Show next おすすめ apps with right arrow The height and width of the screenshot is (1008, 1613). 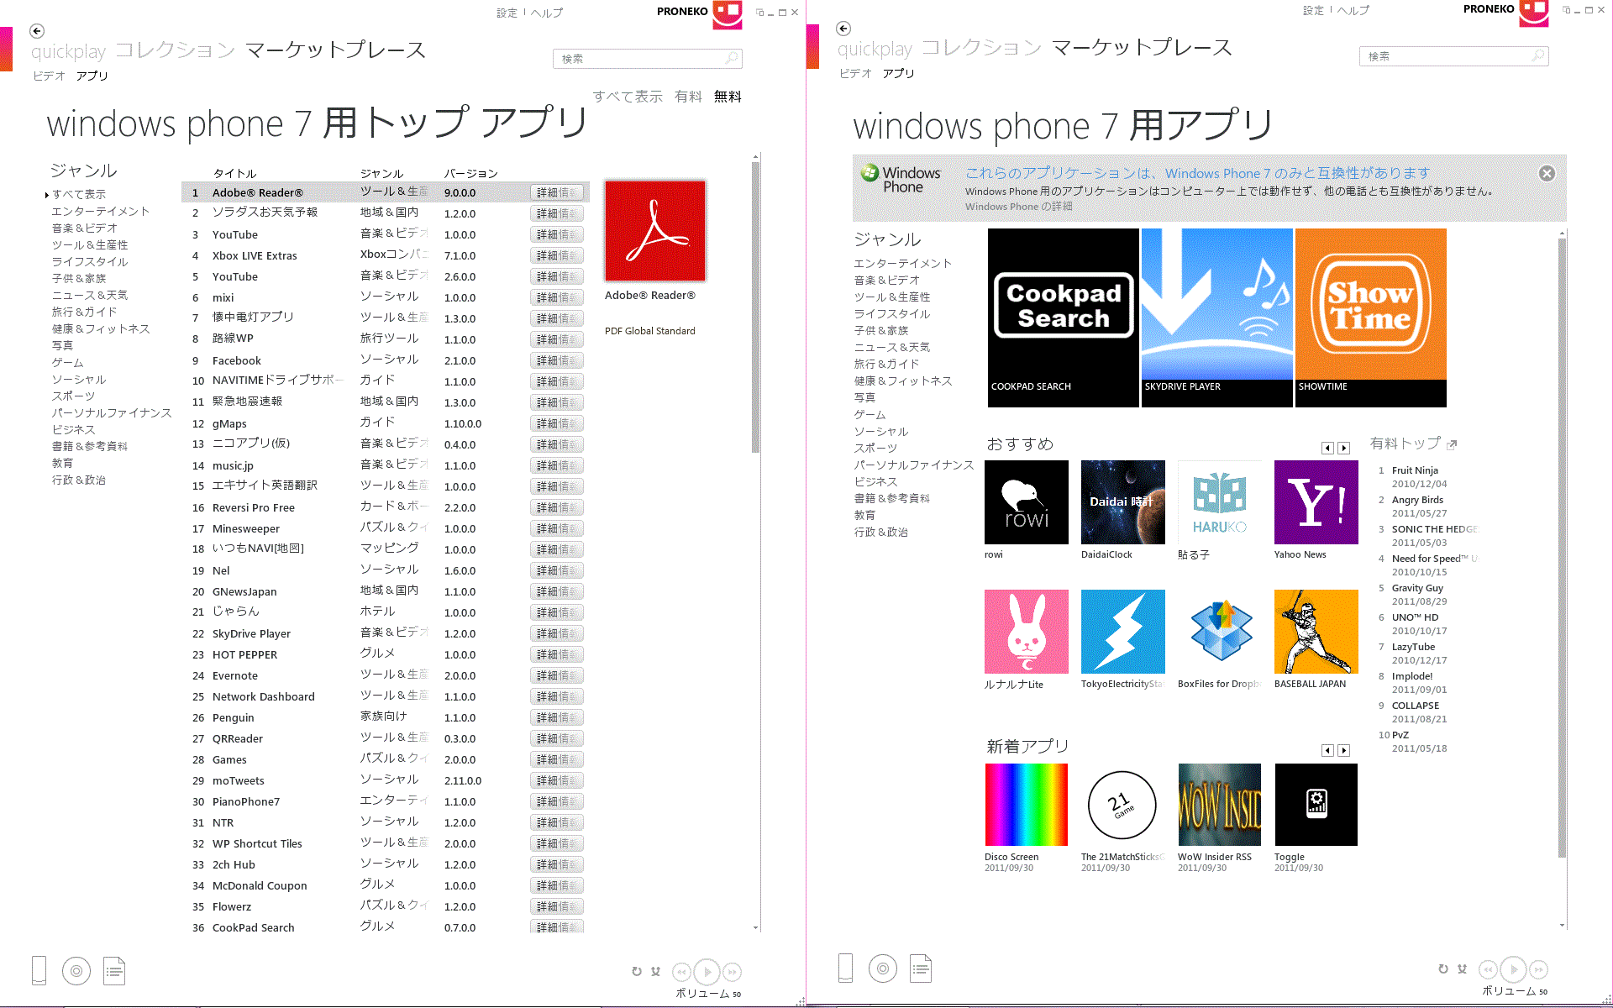[1343, 448]
